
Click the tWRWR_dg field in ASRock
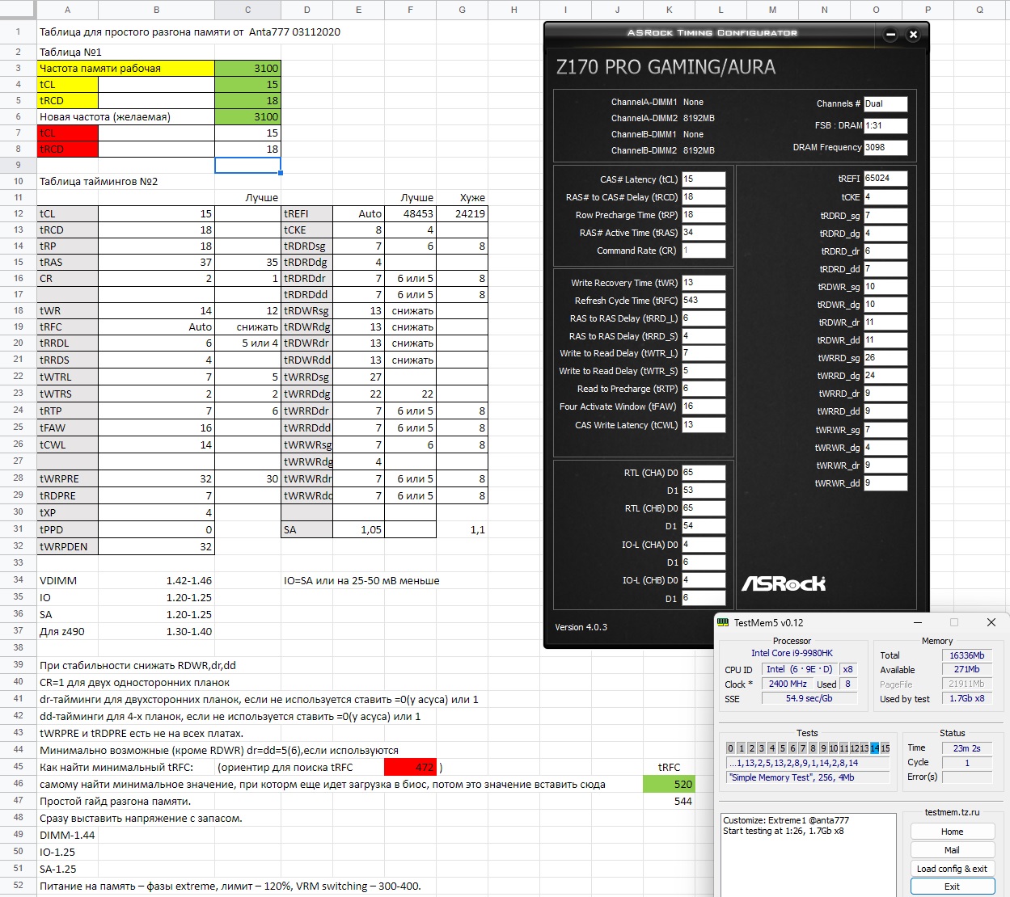885,448
